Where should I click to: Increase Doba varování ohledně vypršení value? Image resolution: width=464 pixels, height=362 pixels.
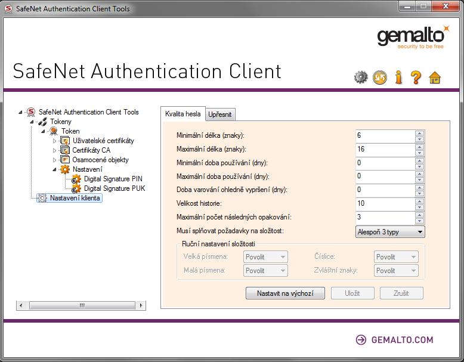[419, 188]
